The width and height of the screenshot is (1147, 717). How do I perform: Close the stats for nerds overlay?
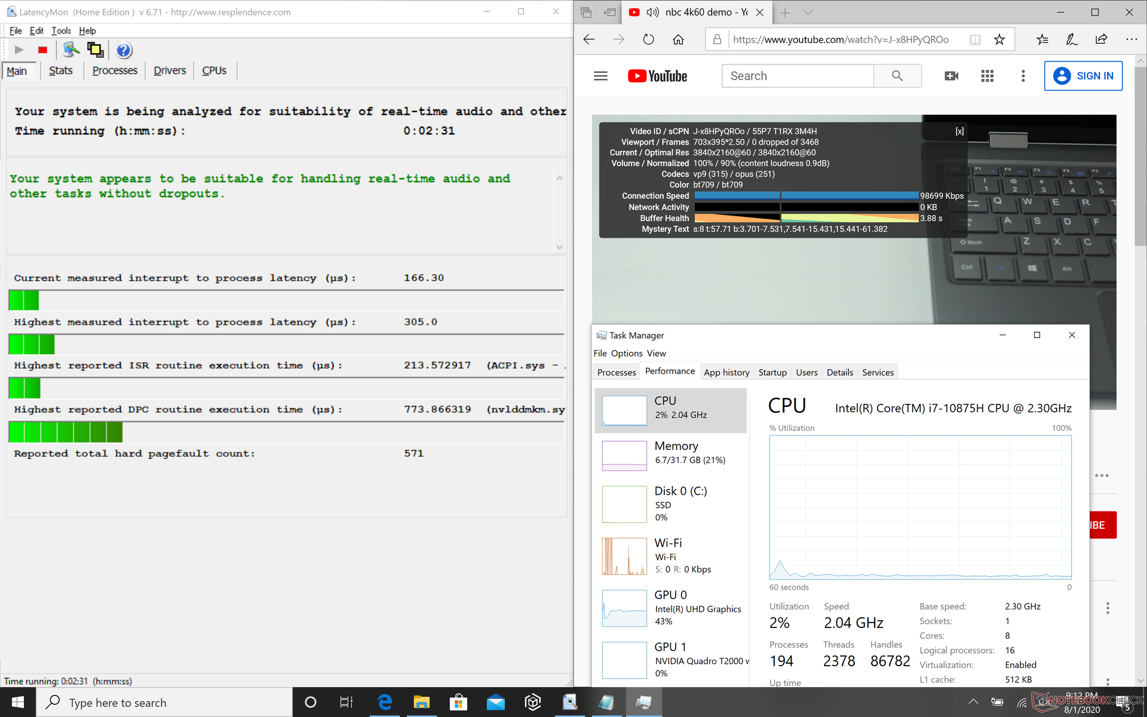point(959,131)
